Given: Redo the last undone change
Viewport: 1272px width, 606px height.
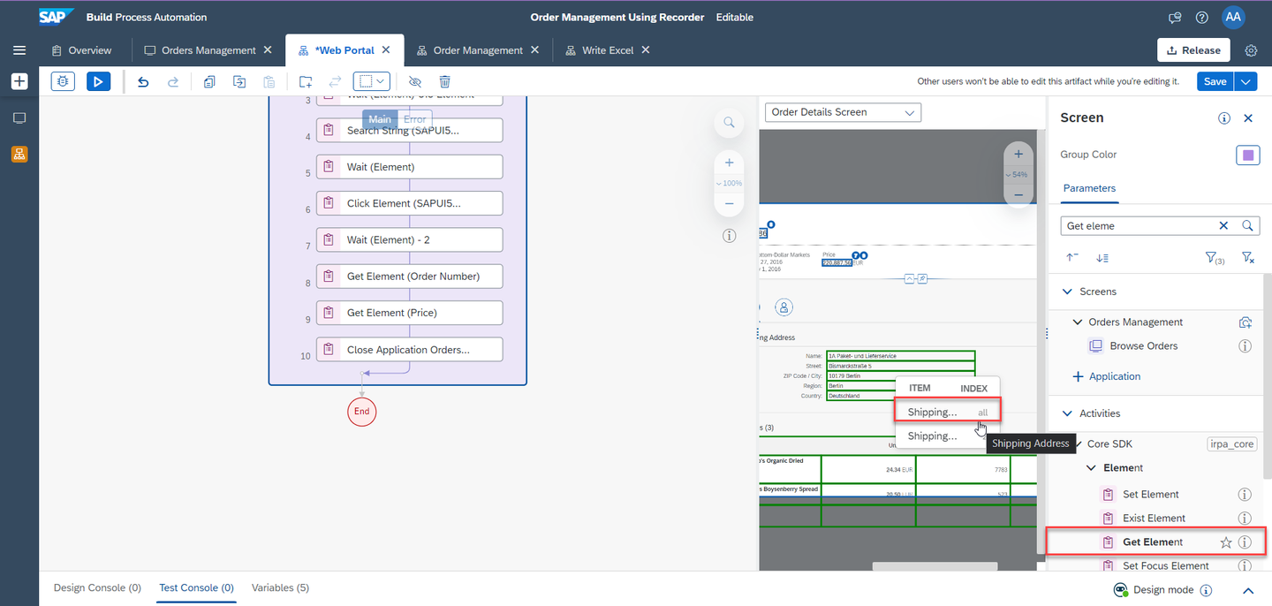Looking at the screenshot, I should 173,81.
